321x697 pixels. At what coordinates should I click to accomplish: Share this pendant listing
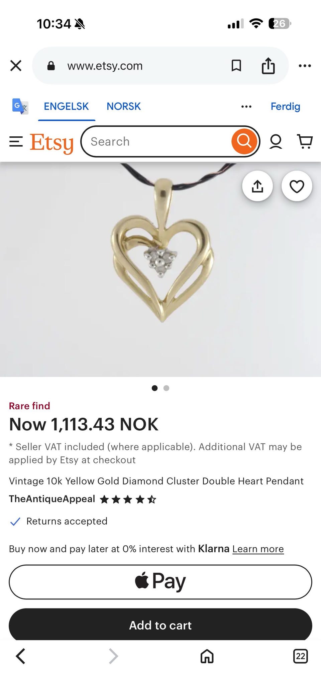tap(257, 186)
